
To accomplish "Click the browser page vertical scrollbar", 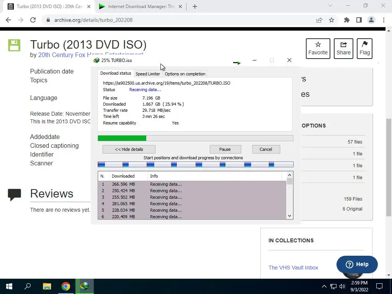I will (x=389, y=167).
